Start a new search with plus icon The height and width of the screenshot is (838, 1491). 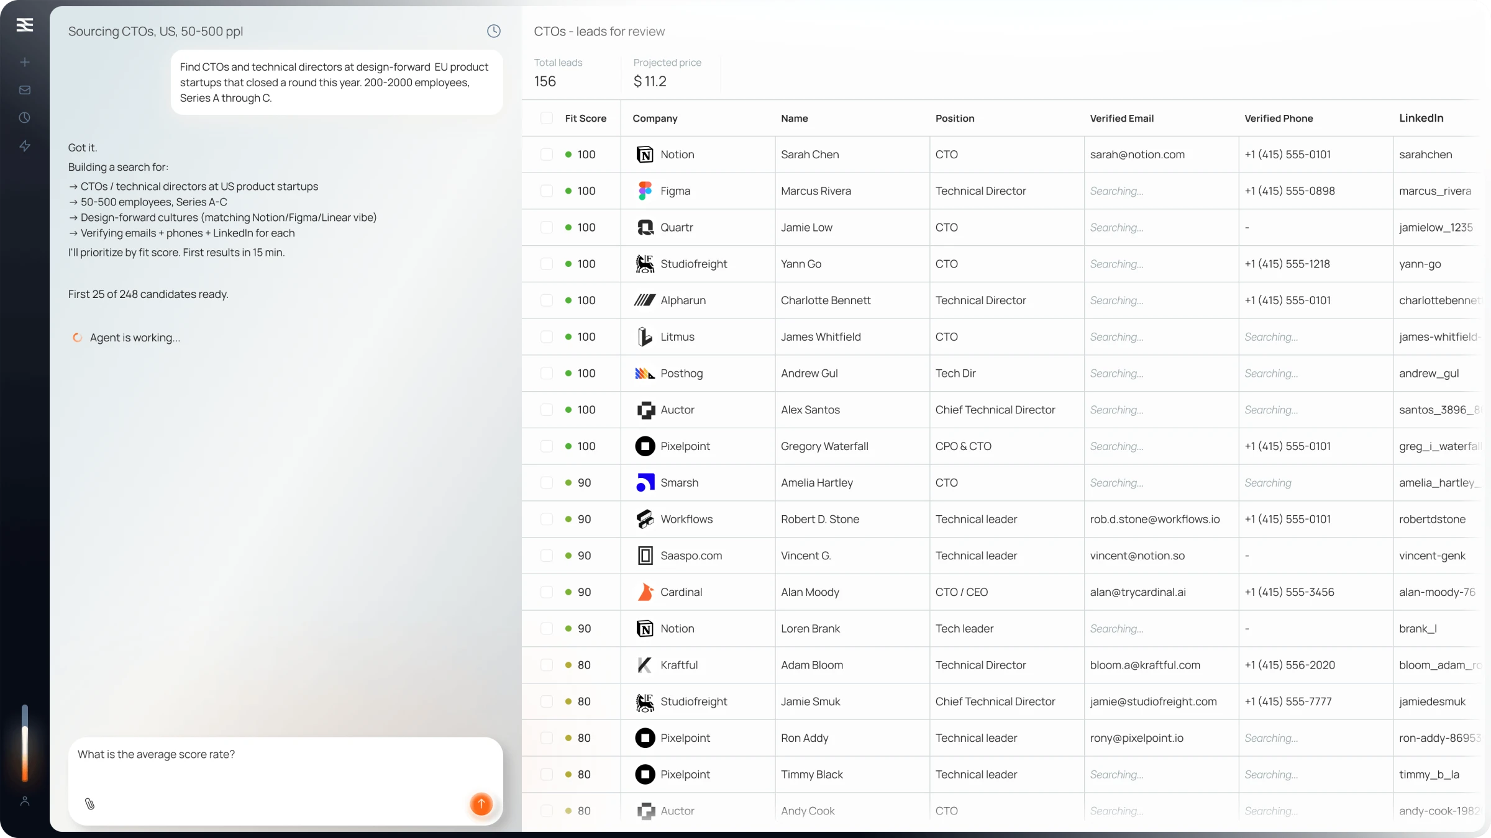(25, 62)
